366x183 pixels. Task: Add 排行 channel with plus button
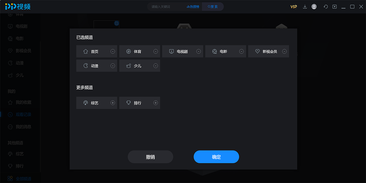point(156,103)
